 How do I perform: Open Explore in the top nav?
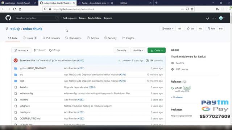[x=108, y=18]
